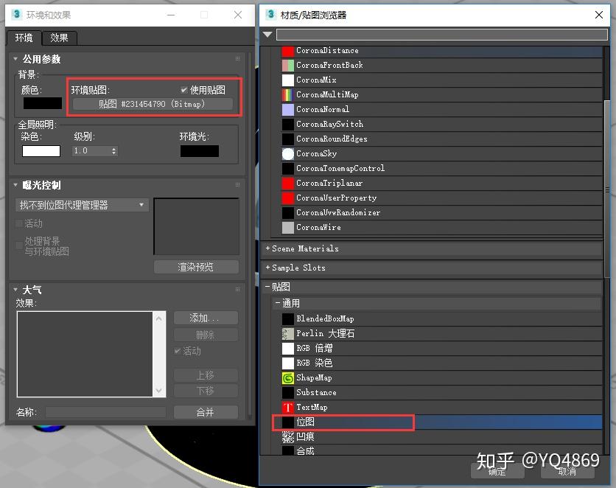Pick the Perlin 大理石 texture icon
616x488 pixels.
point(288,334)
